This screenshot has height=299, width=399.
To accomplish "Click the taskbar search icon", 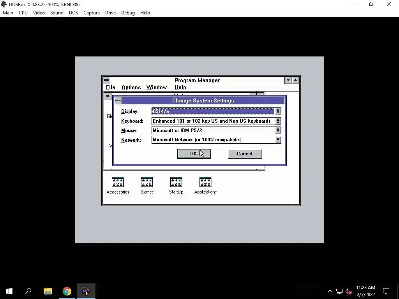I will point(28,291).
